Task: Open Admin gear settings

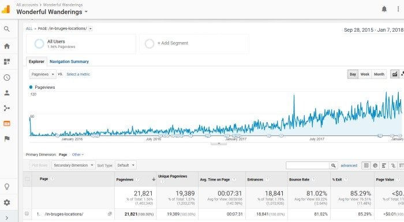Action: click(x=7, y=202)
